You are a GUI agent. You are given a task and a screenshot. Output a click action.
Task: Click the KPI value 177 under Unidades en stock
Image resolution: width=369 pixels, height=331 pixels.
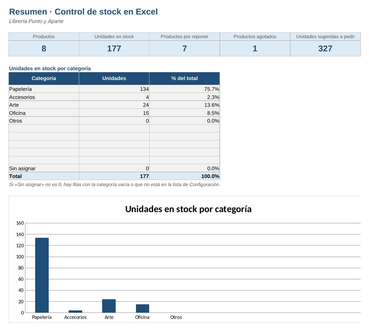click(114, 48)
